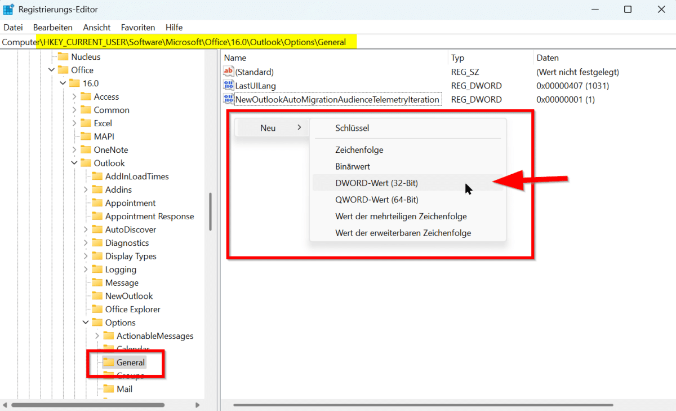Click the Daten column header
The image size is (676, 411).
pos(548,58)
